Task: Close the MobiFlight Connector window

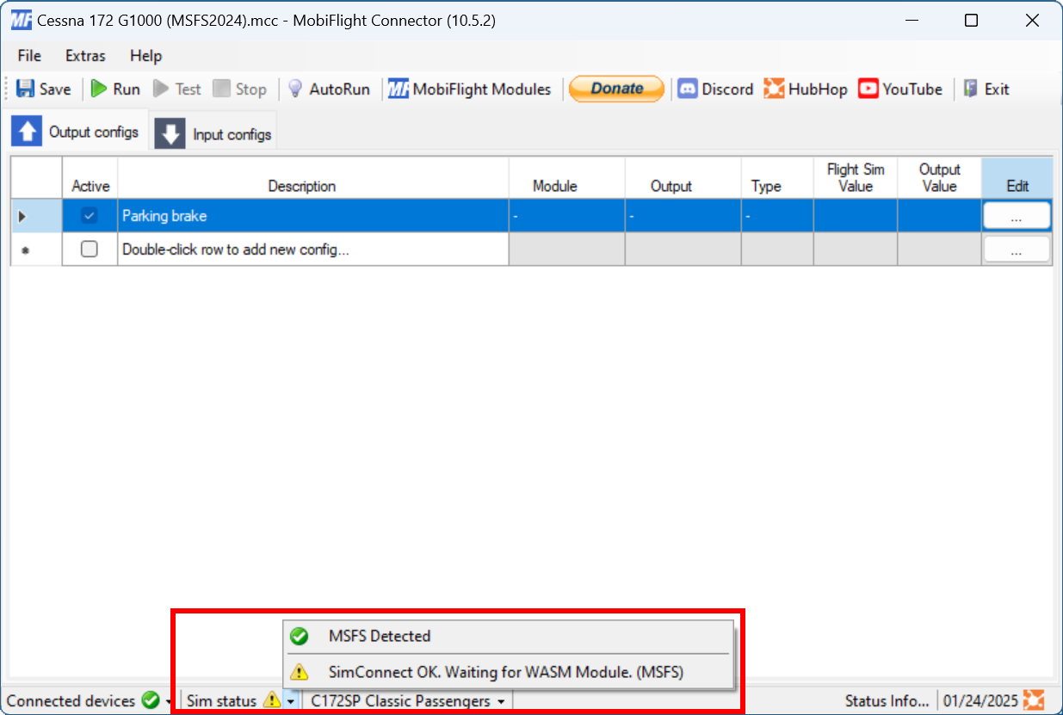Action: pyautogui.click(x=1031, y=21)
